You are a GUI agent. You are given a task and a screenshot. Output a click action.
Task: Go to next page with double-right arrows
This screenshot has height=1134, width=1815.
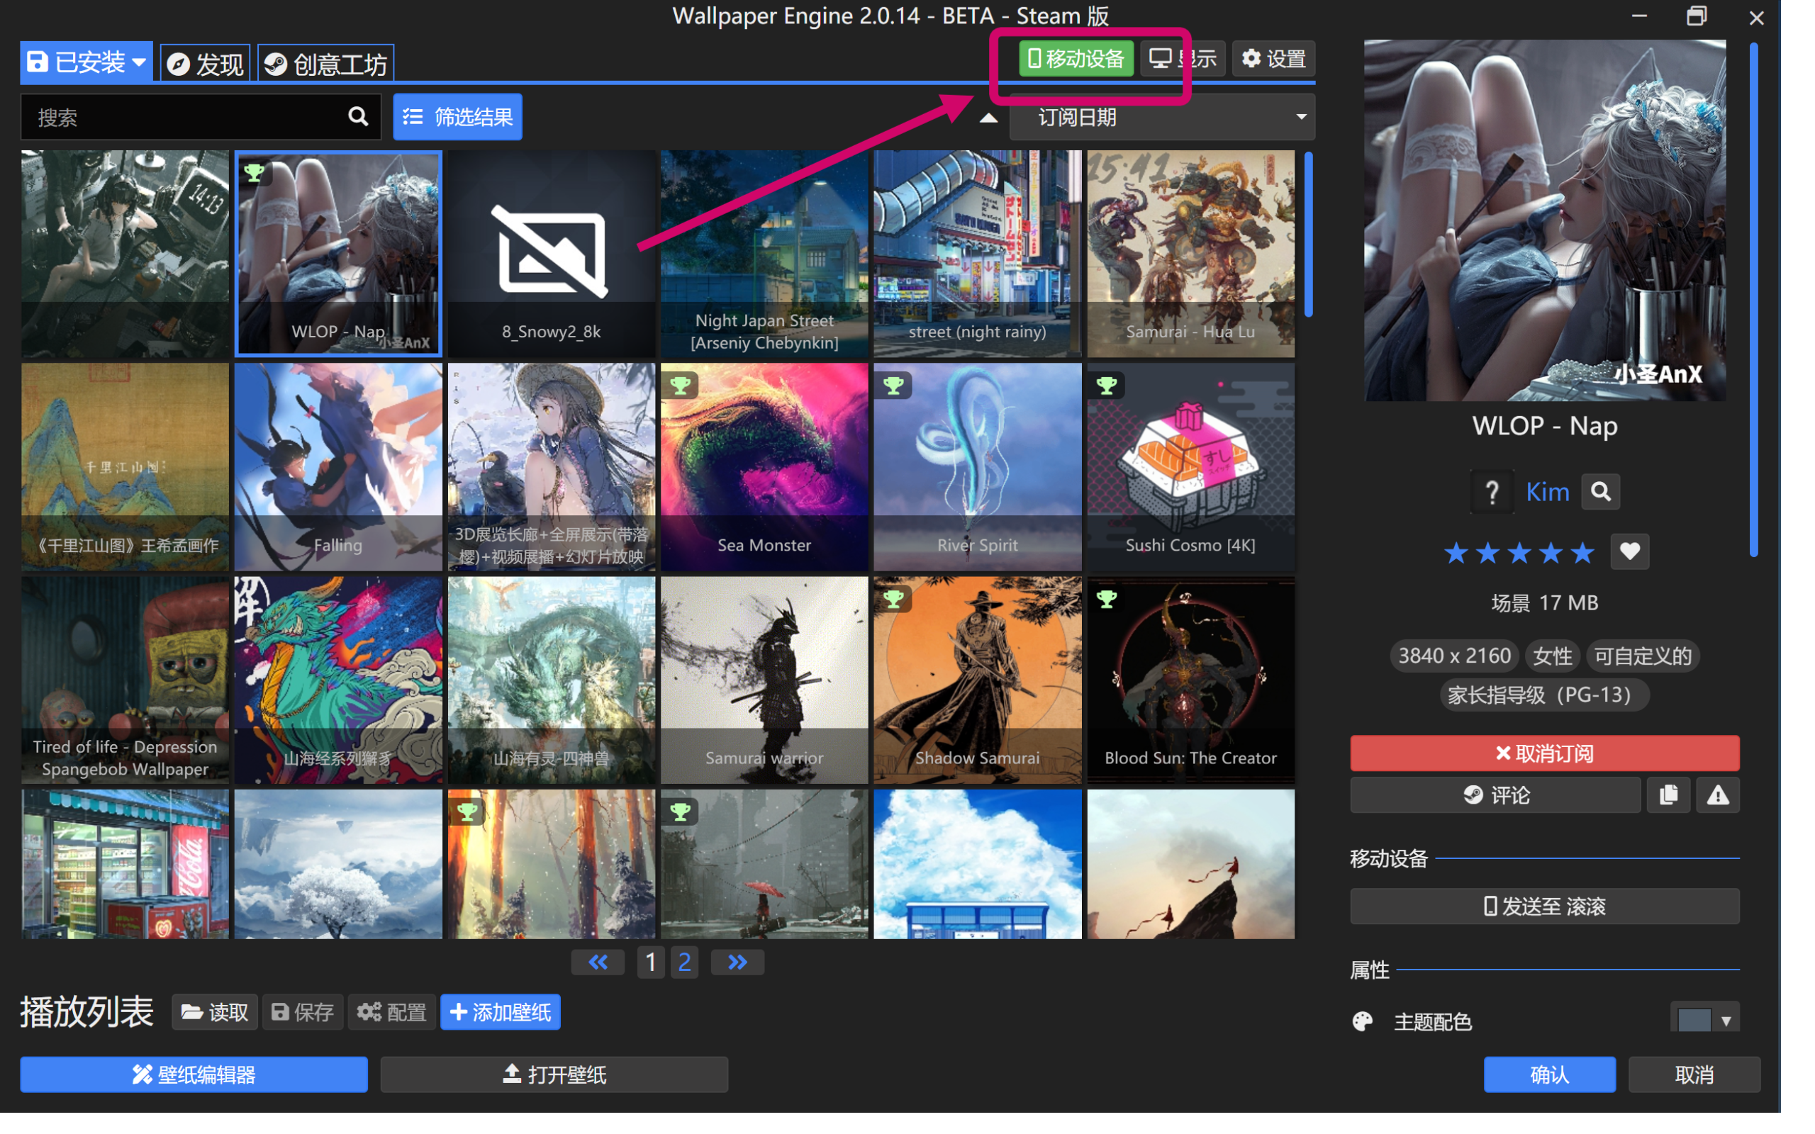(x=737, y=962)
